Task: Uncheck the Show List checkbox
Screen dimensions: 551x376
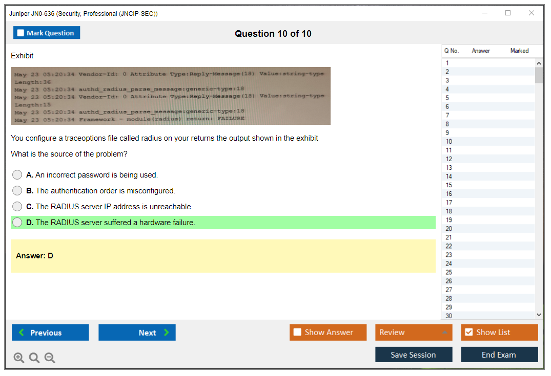Action: [x=468, y=333]
